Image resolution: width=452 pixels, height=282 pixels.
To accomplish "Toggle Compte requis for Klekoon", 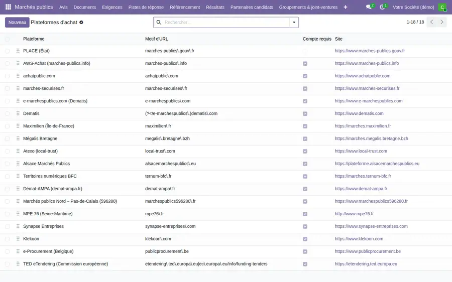I will (x=305, y=239).
